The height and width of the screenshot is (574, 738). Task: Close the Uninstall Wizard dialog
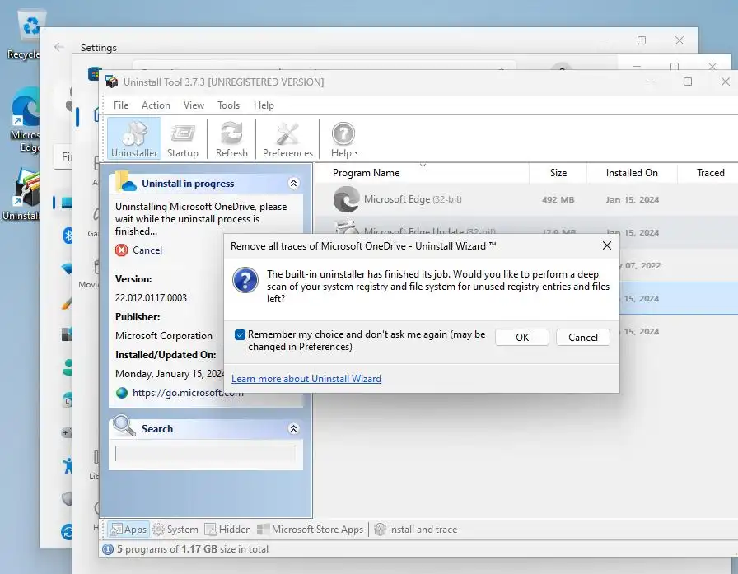(x=607, y=245)
